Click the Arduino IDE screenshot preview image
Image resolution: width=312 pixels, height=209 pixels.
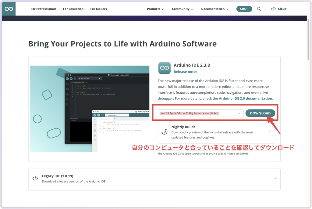90,108
